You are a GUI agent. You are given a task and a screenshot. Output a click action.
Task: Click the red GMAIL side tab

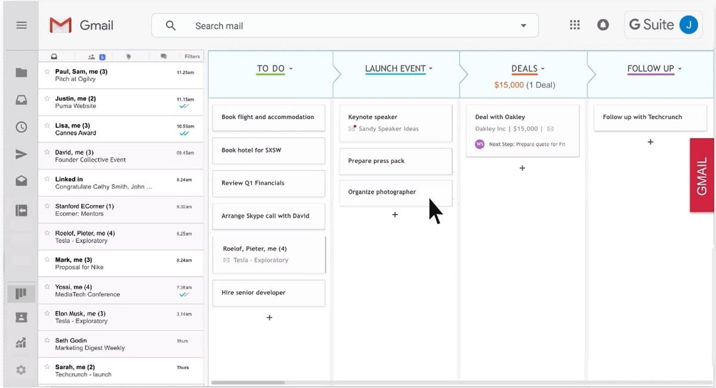click(702, 175)
